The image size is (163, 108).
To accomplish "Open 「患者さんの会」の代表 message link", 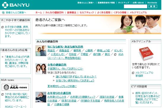I will tap(17, 62).
